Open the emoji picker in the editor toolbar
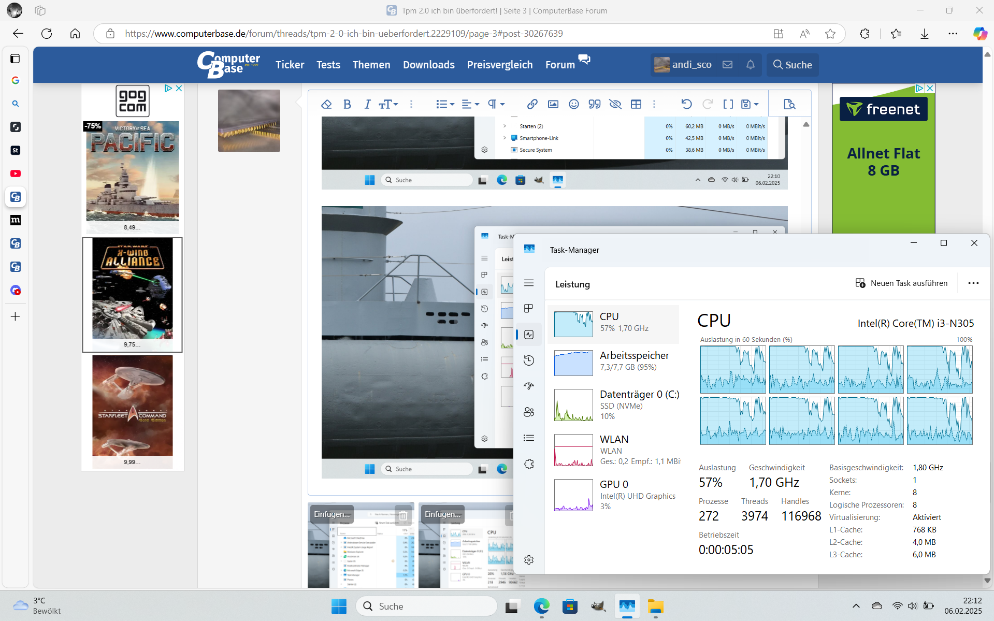The height and width of the screenshot is (621, 994). (573, 104)
